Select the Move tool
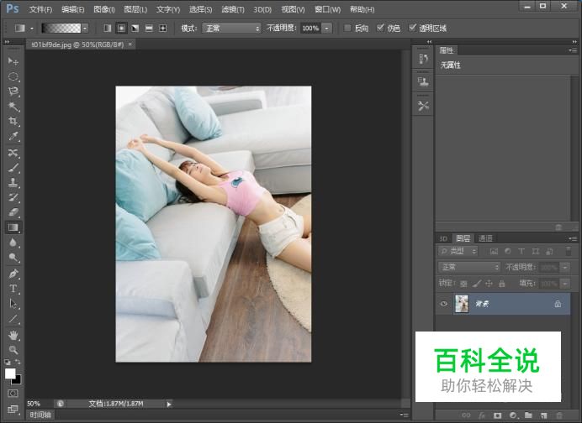This screenshot has width=582, height=423. (13, 61)
